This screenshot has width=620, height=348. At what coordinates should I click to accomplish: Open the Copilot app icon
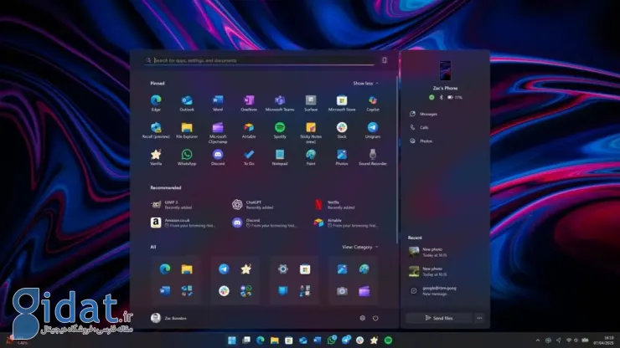(373, 100)
